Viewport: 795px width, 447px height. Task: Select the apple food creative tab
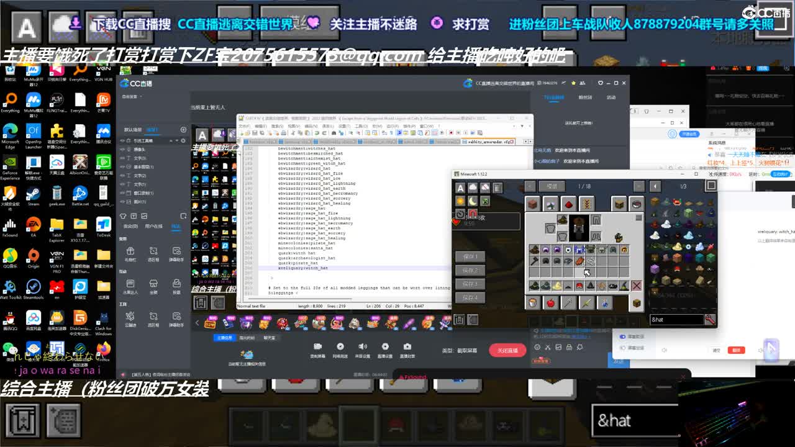click(x=550, y=302)
